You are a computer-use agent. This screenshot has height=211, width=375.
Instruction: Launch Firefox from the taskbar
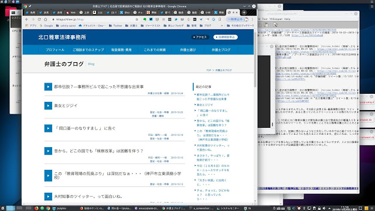point(36,209)
